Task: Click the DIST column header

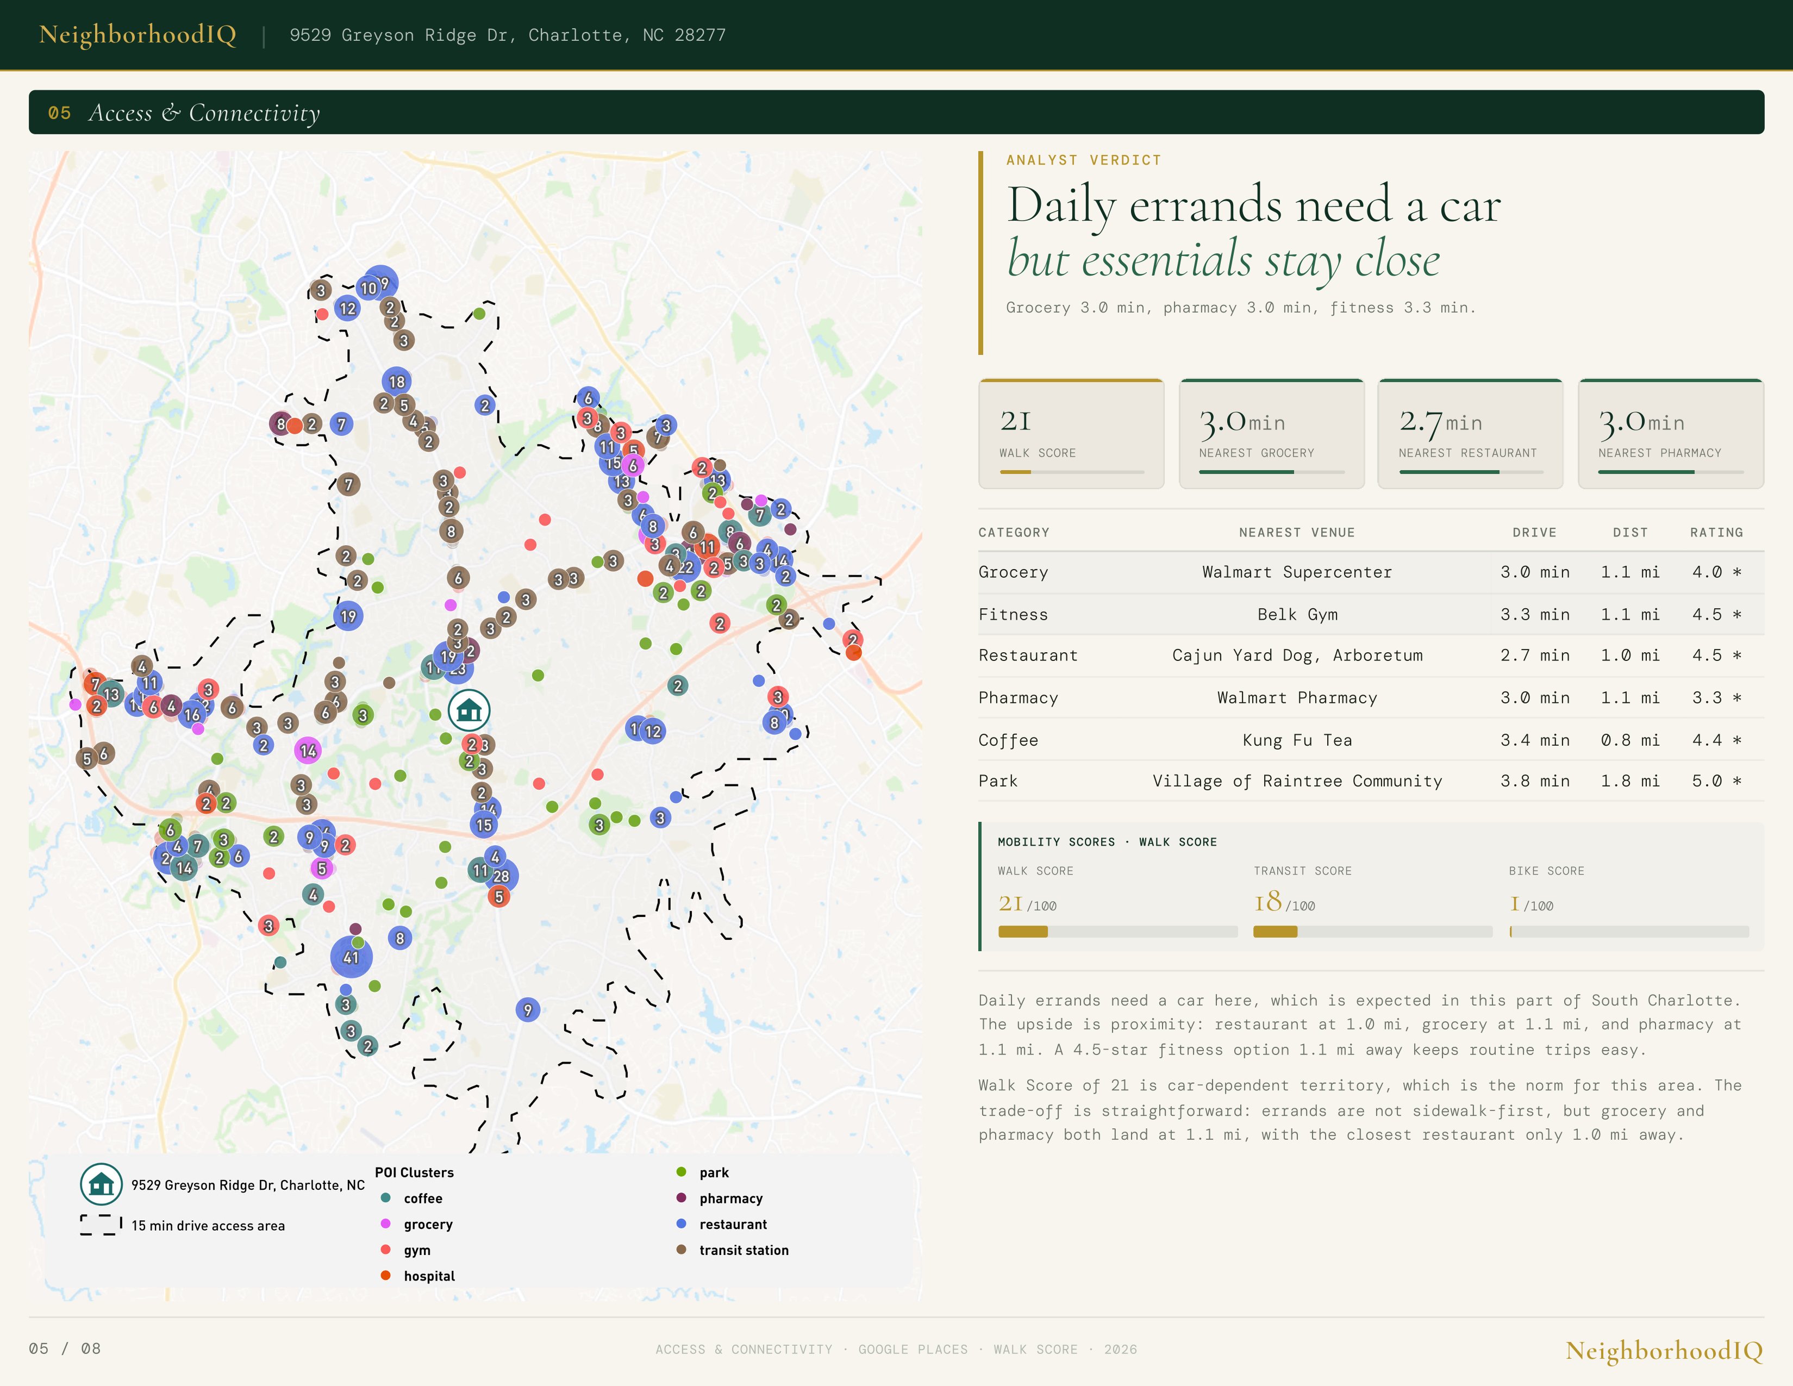Action: click(1630, 532)
